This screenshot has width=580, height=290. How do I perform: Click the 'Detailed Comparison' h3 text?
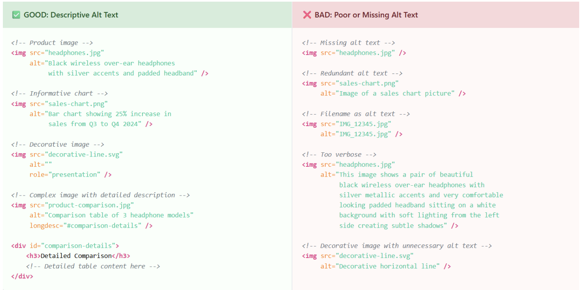click(x=76, y=256)
